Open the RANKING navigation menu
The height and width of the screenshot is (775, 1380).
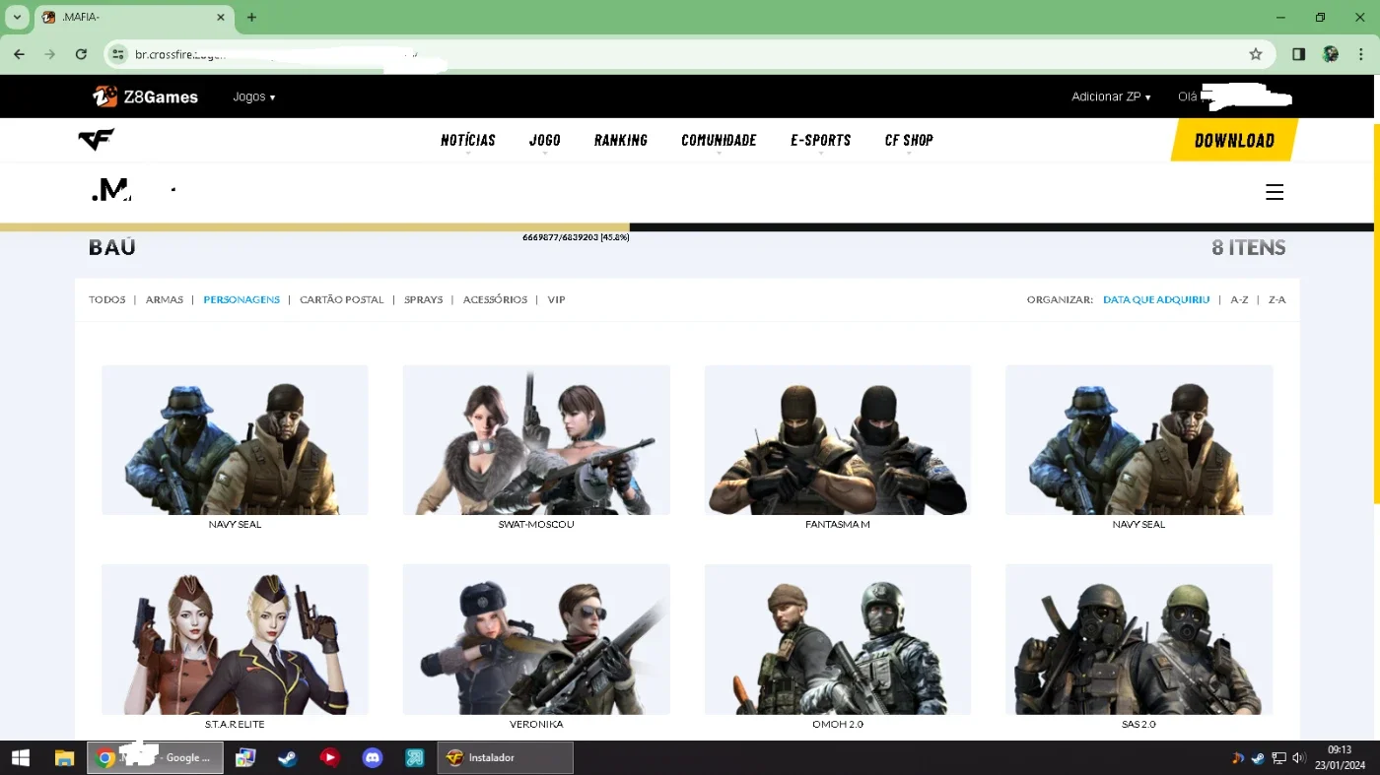621,140
